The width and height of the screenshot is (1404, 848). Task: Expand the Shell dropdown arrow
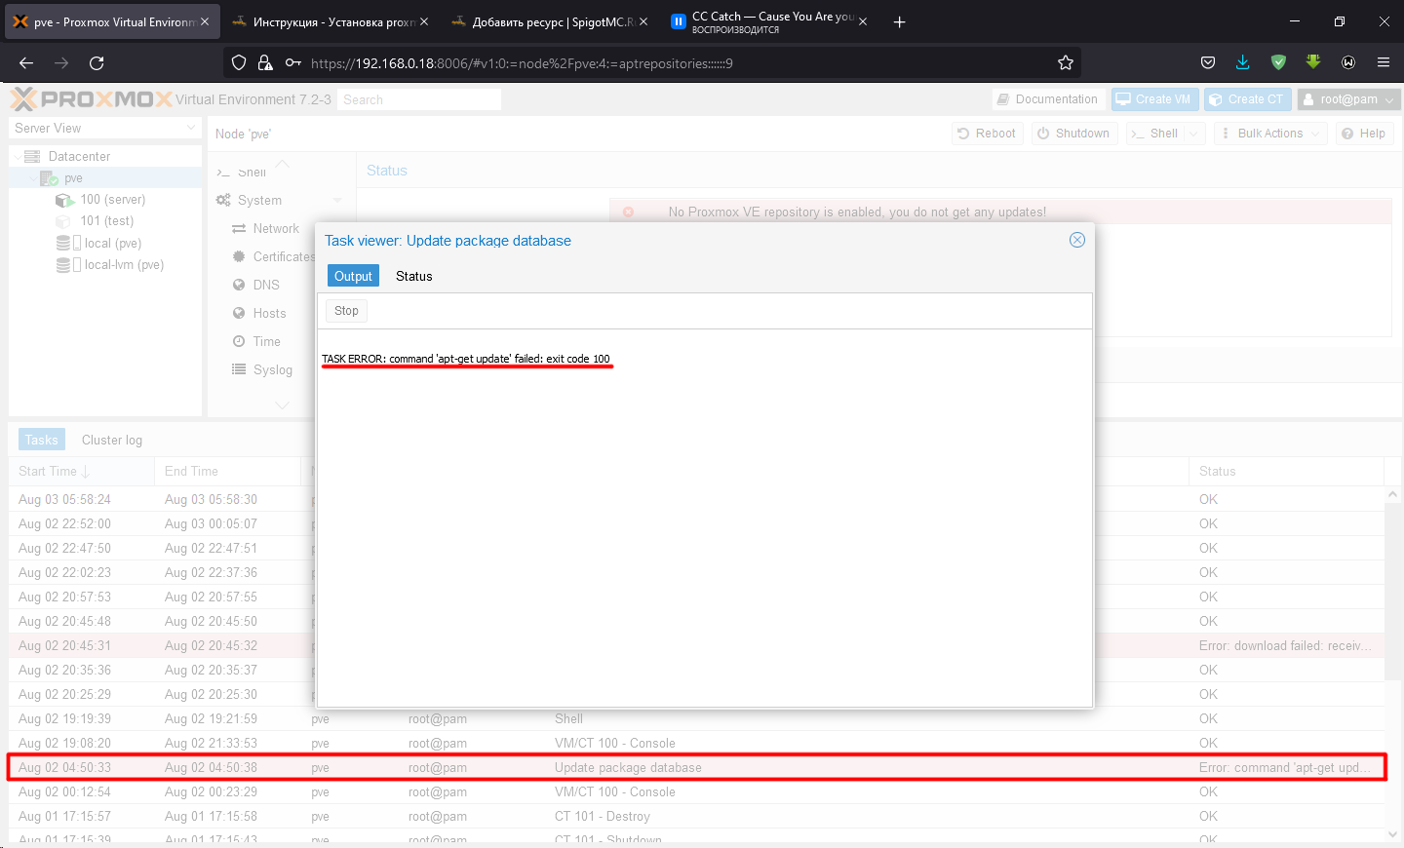pos(1194,134)
